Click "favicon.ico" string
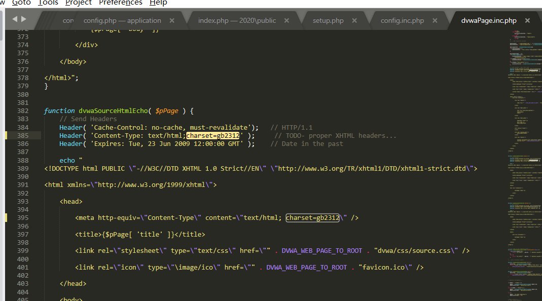The image size is (542, 301). 385,268
